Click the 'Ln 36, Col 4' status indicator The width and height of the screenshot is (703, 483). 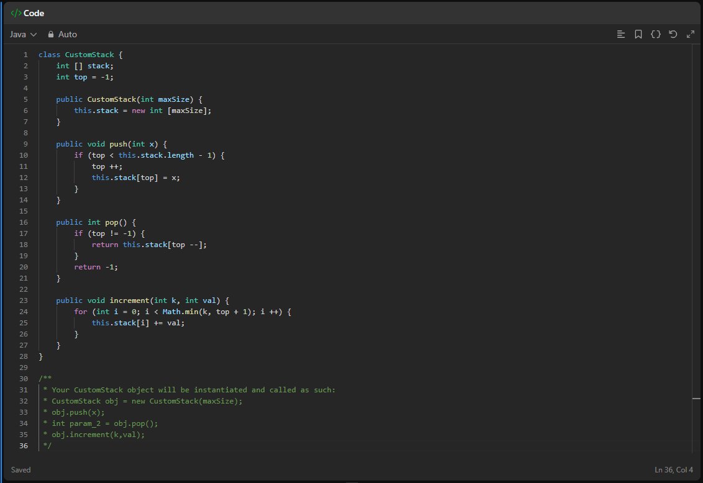point(674,470)
